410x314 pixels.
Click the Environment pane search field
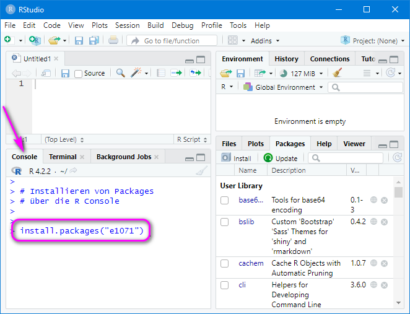point(365,87)
